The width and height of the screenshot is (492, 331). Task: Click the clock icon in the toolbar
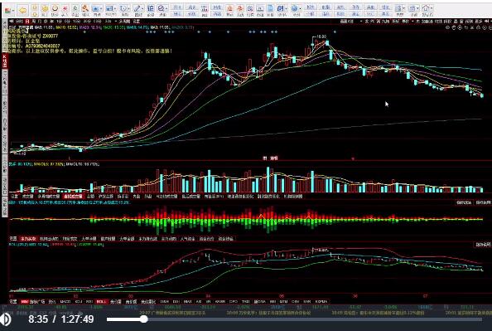click(x=55, y=8)
